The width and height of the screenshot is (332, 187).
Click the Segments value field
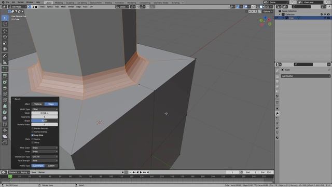(x=45, y=117)
